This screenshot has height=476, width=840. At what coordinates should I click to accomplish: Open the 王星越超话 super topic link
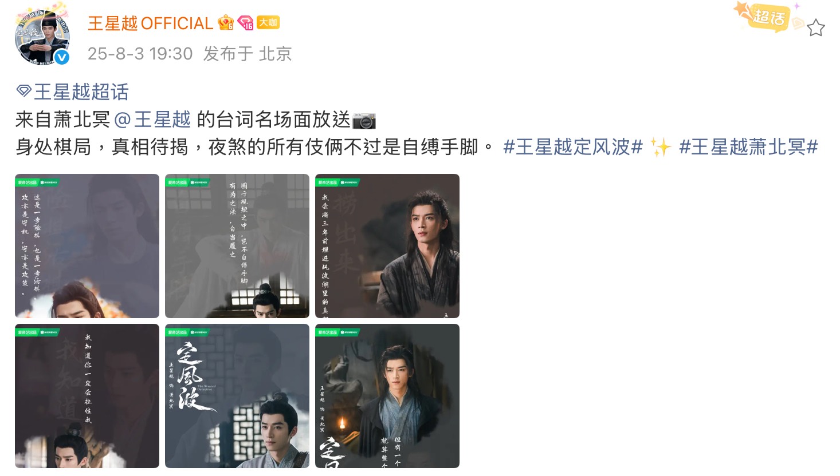tap(81, 92)
